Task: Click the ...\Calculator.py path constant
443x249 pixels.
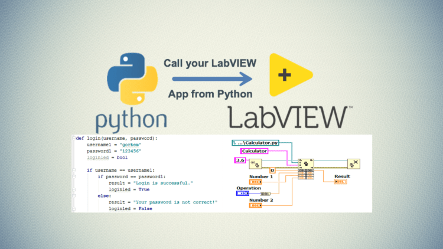Action: [255, 143]
